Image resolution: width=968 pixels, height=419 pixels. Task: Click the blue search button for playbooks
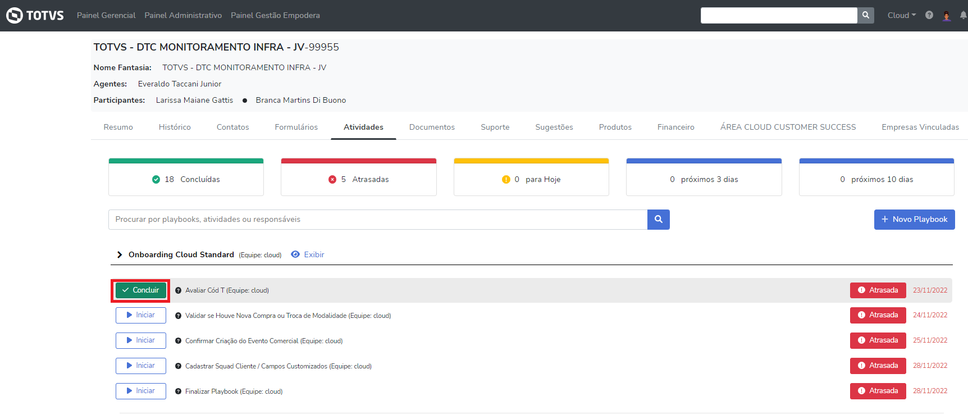point(659,220)
